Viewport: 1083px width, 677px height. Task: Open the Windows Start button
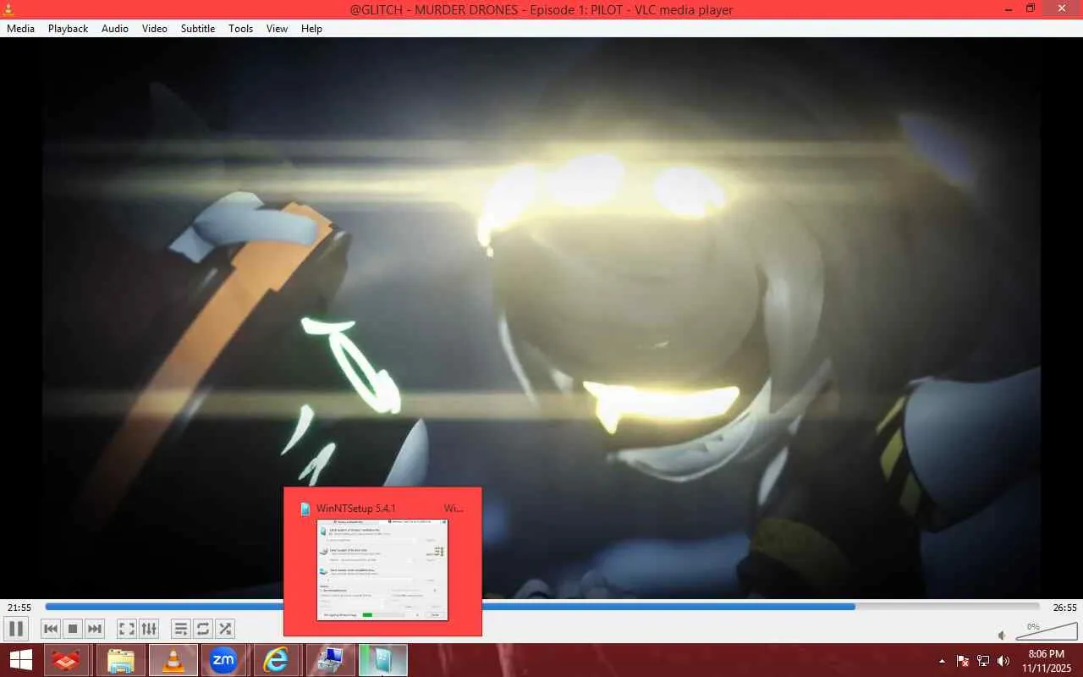(x=21, y=660)
